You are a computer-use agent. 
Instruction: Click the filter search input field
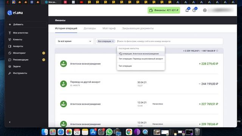169,41
